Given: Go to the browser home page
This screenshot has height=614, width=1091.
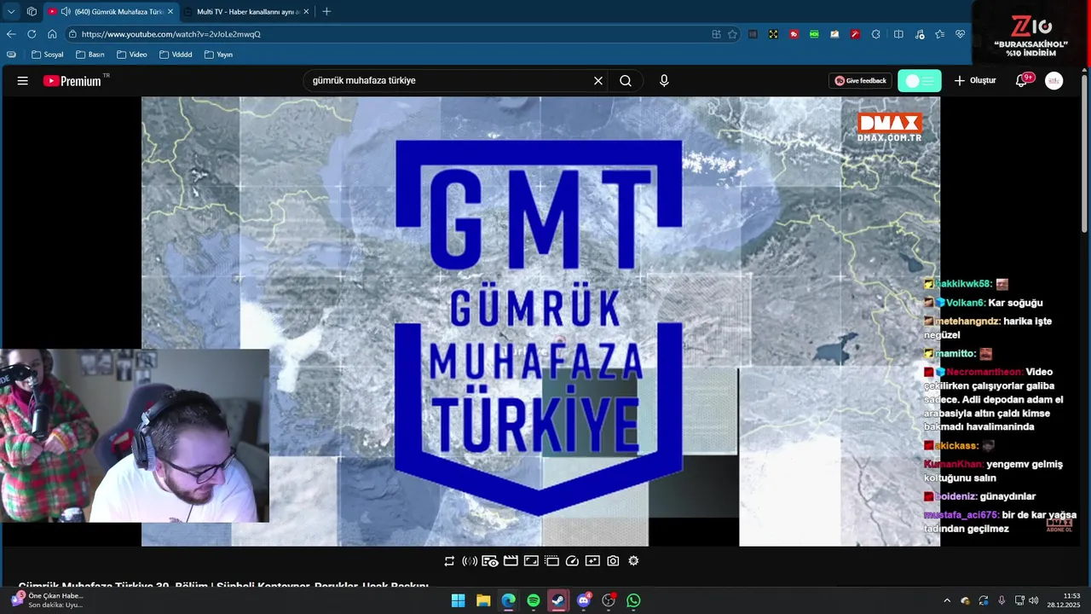Looking at the screenshot, I should point(52,34).
